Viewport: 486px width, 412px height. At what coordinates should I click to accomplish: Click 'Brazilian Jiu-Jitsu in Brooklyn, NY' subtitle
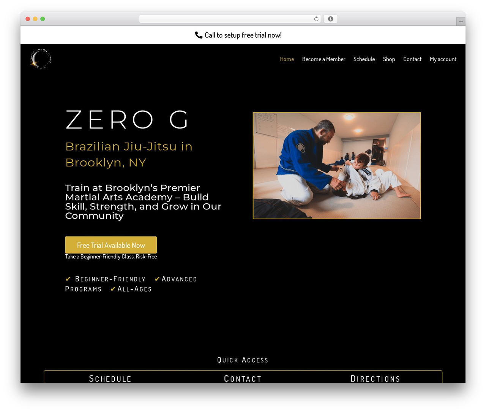[x=129, y=154]
